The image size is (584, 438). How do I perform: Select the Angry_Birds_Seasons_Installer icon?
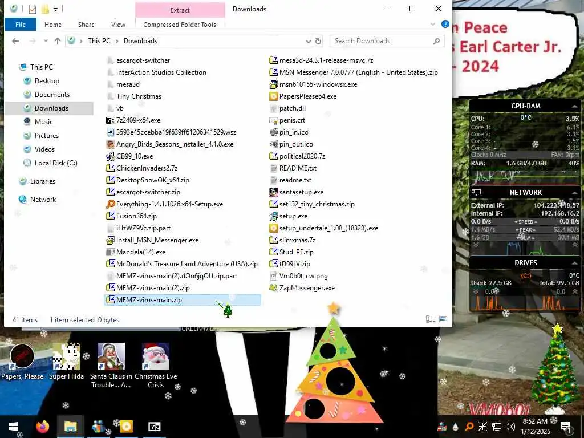[111, 144]
